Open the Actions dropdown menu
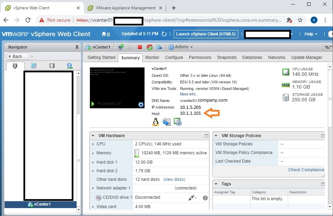This screenshot has height=216, width=333. 181,47
